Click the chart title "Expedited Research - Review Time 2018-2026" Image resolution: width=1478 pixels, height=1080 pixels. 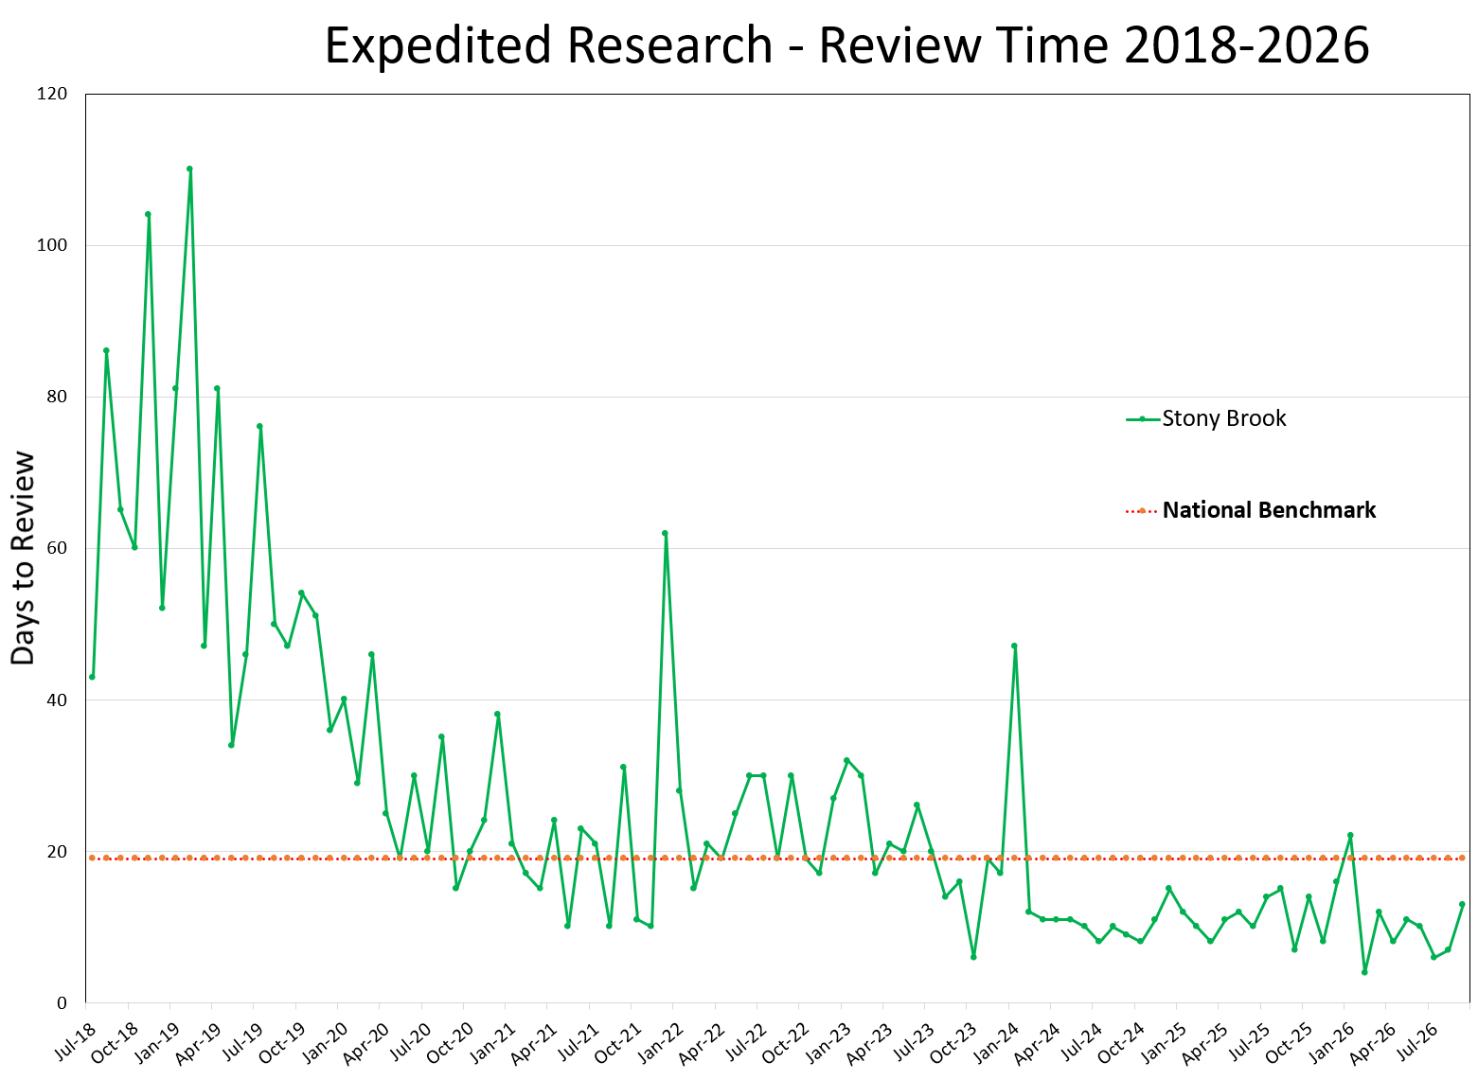[x=846, y=45]
